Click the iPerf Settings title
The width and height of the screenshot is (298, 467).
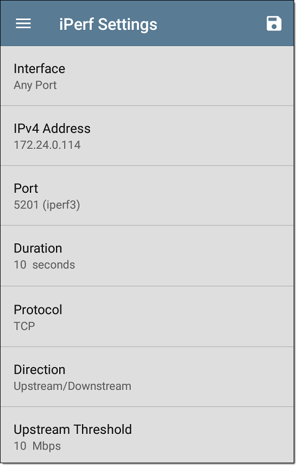tap(108, 24)
